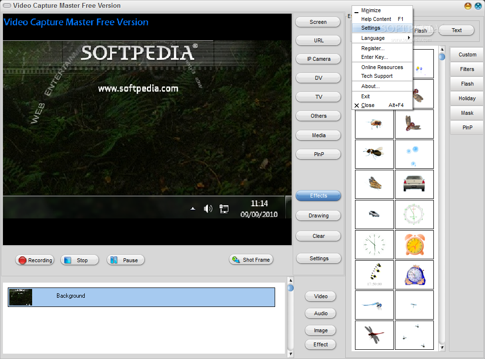Select the green dotted clock effect
This screenshot has height=359, width=485.
coord(414,215)
